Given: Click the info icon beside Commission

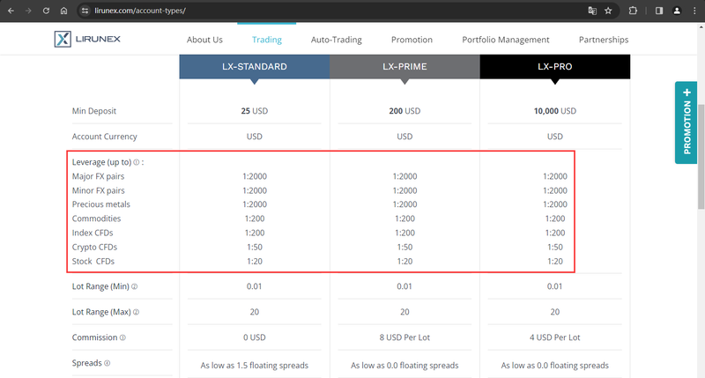Looking at the screenshot, I should pos(122,337).
